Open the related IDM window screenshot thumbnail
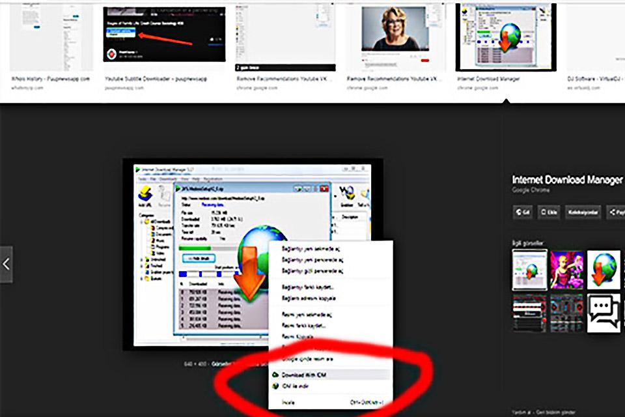Screen dimensions: 625x417 529,270
